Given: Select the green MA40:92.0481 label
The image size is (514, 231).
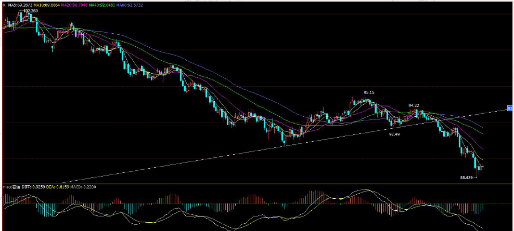Looking at the screenshot, I should (101, 6).
